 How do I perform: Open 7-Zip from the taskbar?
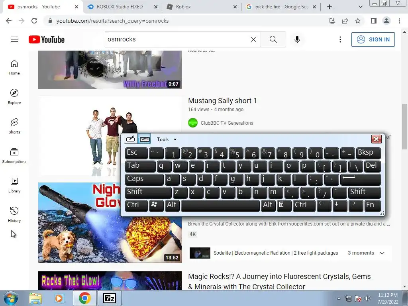(109, 298)
